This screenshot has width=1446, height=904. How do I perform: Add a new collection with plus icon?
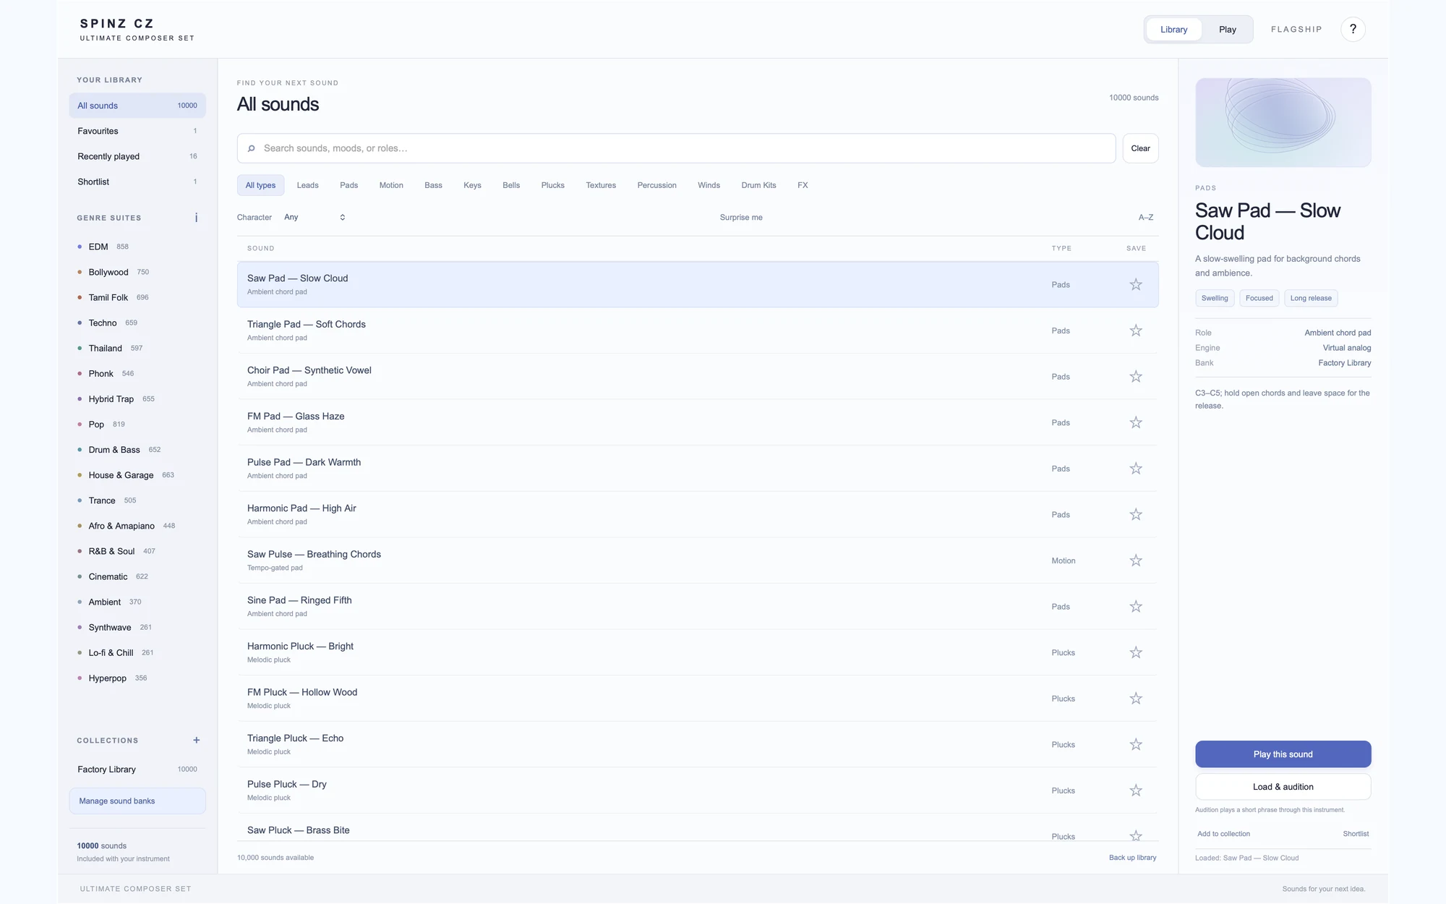pos(196,740)
